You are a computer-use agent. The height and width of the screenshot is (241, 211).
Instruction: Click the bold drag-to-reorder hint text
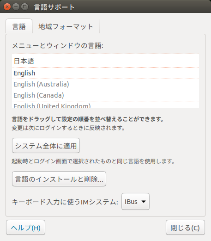tap(88, 119)
